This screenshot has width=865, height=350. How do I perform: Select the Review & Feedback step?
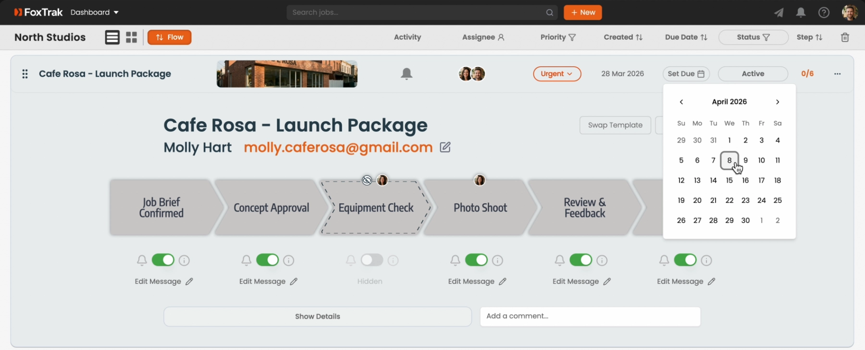click(585, 208)
